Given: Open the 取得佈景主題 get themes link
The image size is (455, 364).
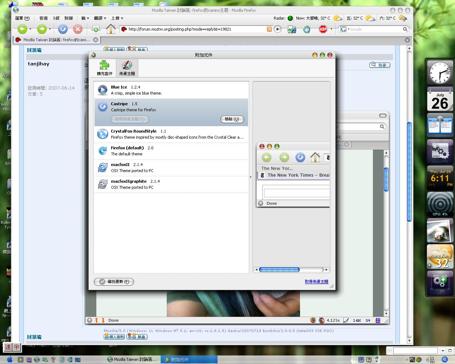Looking at the screenshot, I should pos(316,282).
